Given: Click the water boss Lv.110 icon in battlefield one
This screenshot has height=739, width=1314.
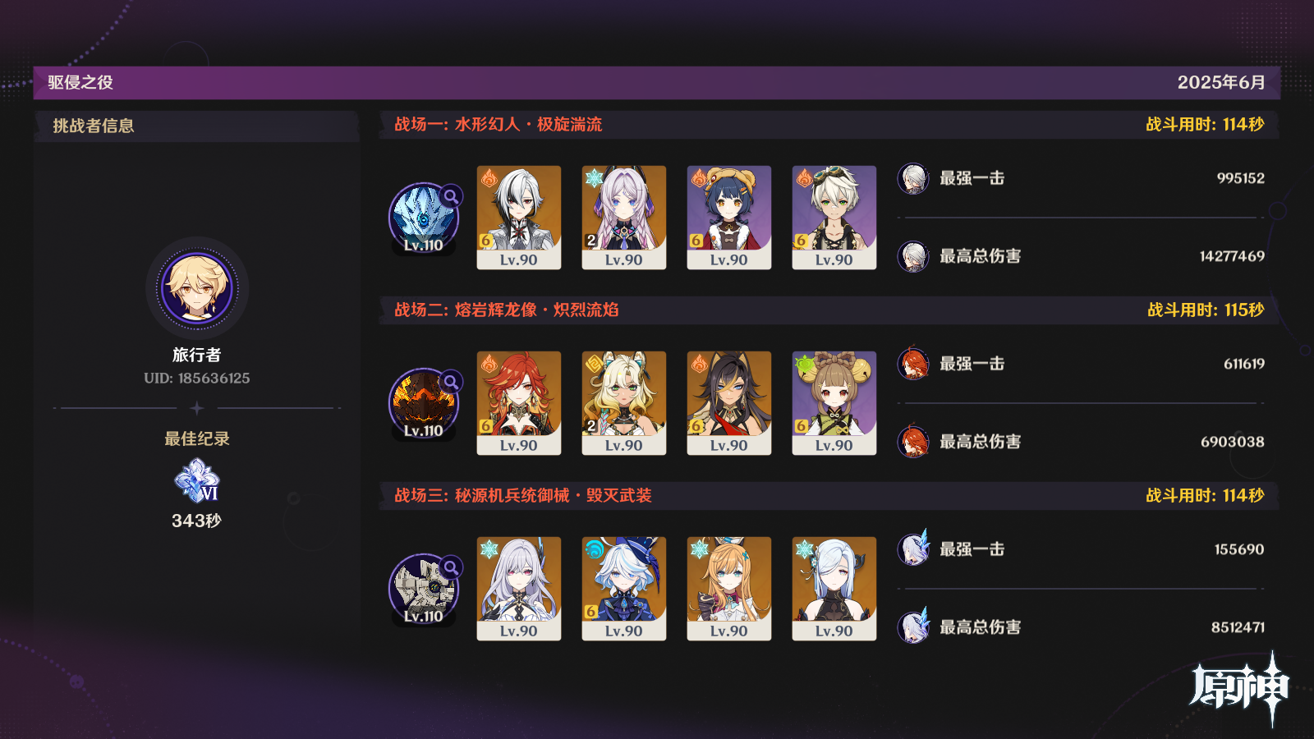Looking at the screenshot, I should [424, 218].
